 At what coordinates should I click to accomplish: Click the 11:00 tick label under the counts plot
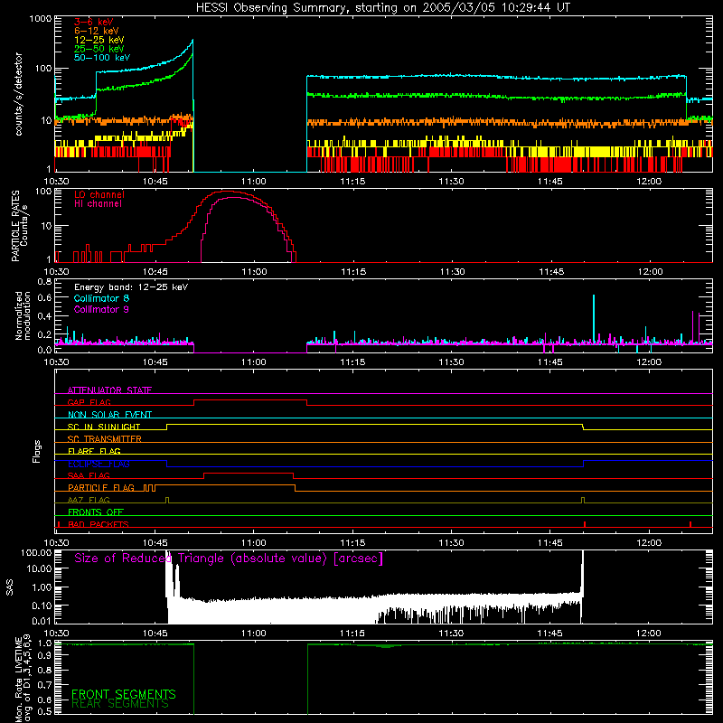click(254, 182)
